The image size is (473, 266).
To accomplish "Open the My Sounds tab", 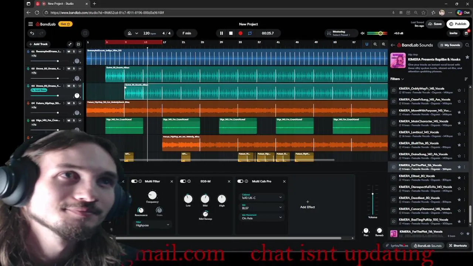I will click(x=450, y=45).
